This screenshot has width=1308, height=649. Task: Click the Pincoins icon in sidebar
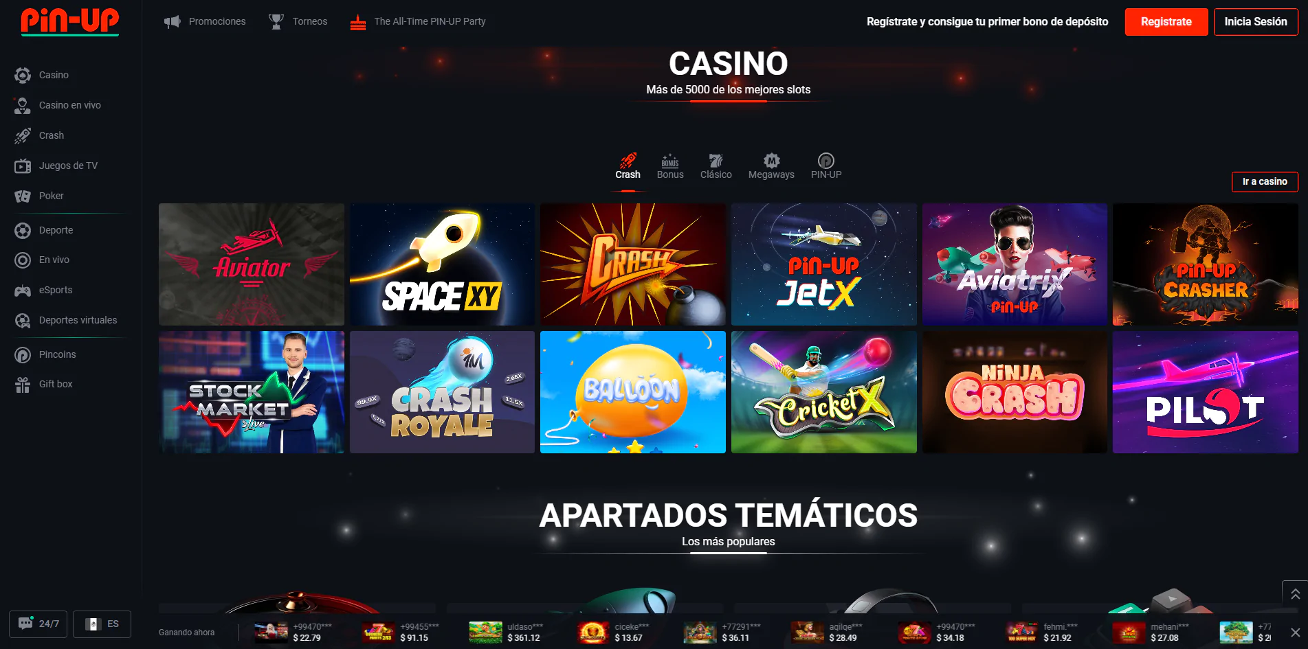(x=23, y=354)
